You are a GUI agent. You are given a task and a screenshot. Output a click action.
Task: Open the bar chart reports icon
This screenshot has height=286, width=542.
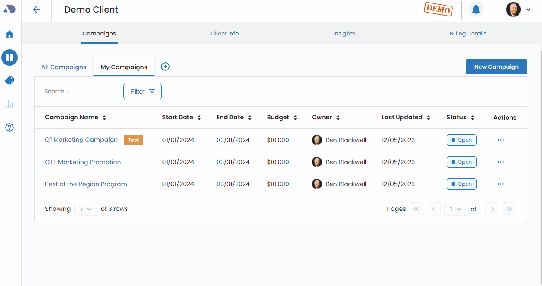click(10, 104)
